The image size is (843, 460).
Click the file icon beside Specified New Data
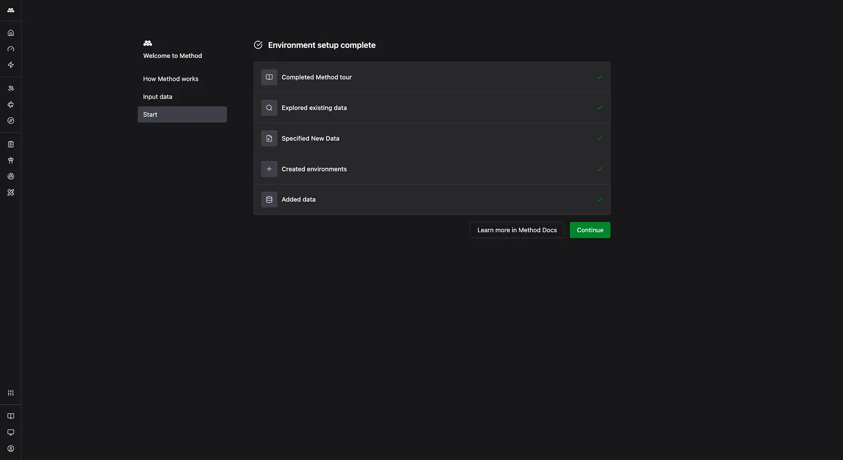pos(269,139)
